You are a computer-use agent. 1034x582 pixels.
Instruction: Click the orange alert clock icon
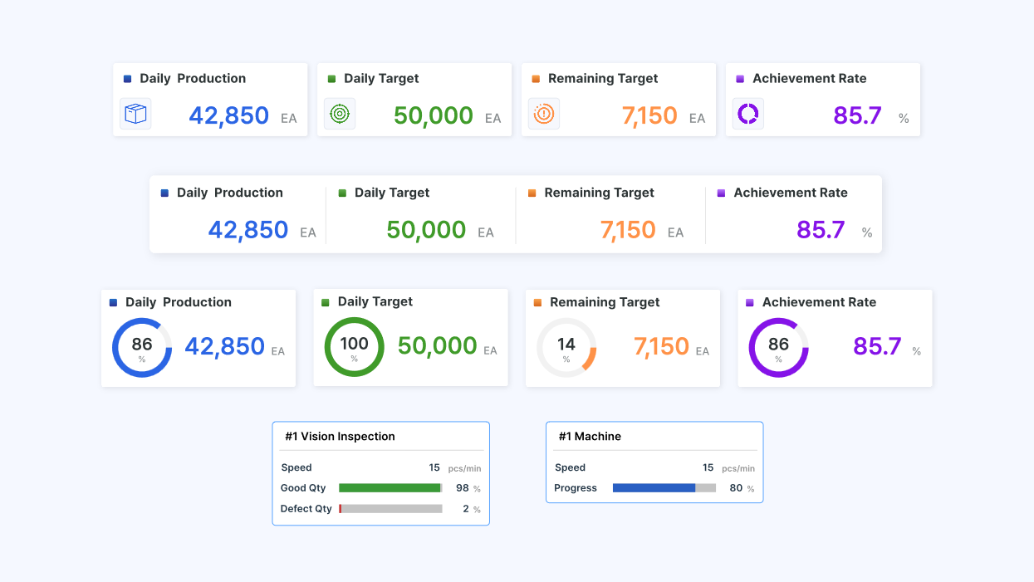[x=544, y=114]
